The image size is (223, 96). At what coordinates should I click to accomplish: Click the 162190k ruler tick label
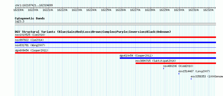(19, 10)
